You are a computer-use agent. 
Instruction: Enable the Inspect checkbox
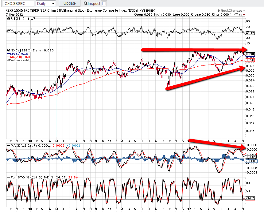(104, 3)
